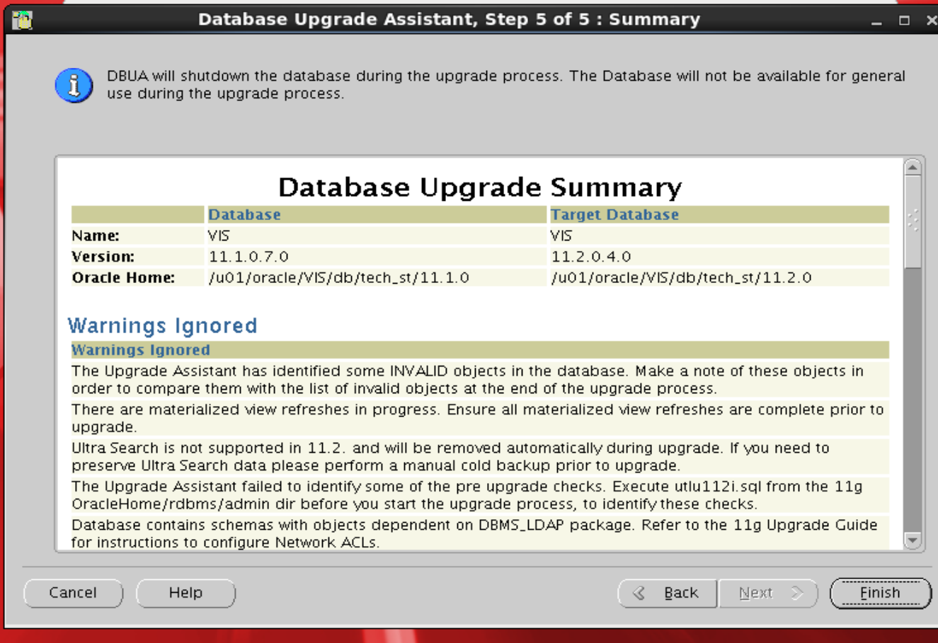Select source Oracle Home path ending 11.1.0
Viewport: 938px width, 643px height.
tap(338, 277)
